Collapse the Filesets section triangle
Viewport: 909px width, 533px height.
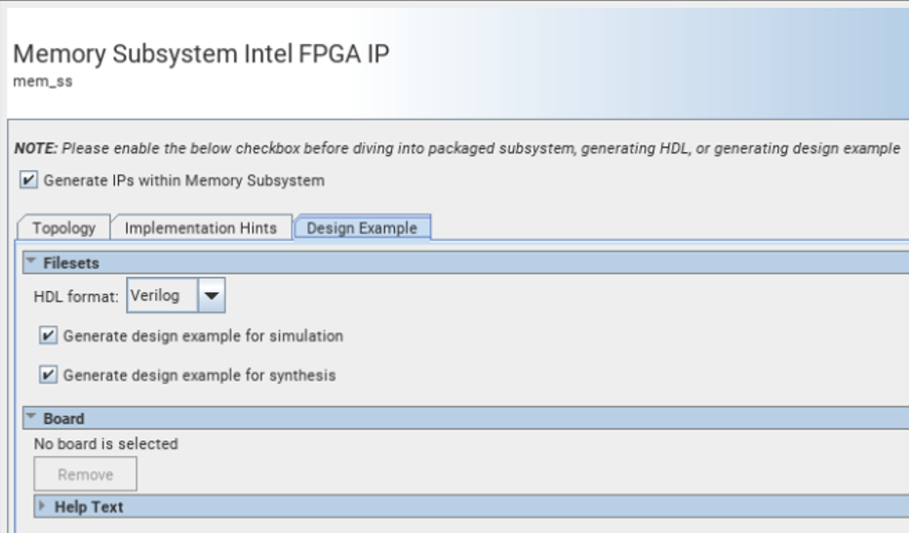click(x=31, y=263)
